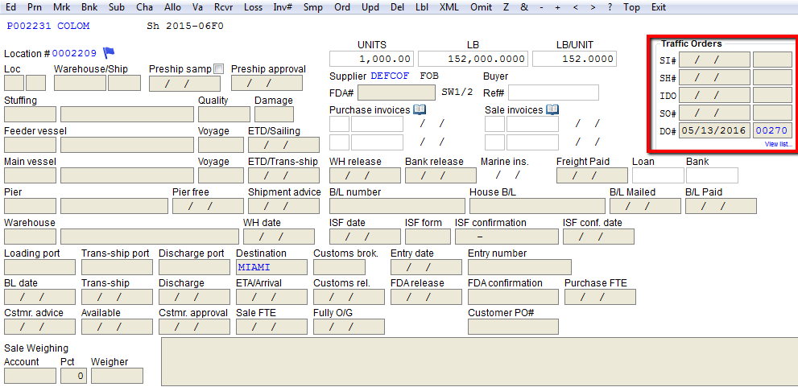
Task: Click the IDO date field
Action: tap(714, 95)
